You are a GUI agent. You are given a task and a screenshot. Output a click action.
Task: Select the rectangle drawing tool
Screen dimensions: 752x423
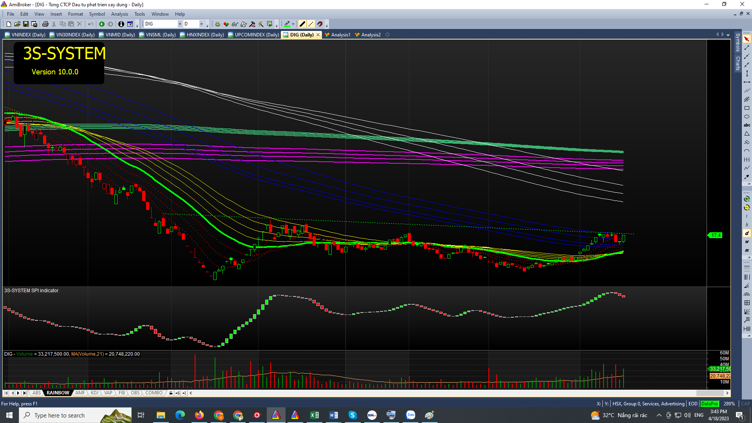click(x=747, y=108)
